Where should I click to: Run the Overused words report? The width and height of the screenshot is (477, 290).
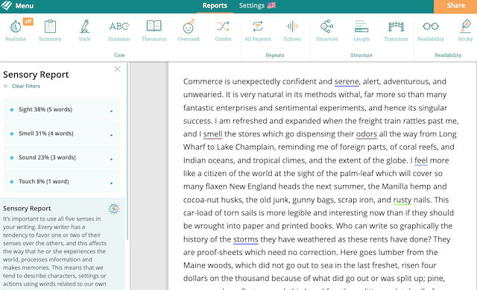[x=189, y=31]
